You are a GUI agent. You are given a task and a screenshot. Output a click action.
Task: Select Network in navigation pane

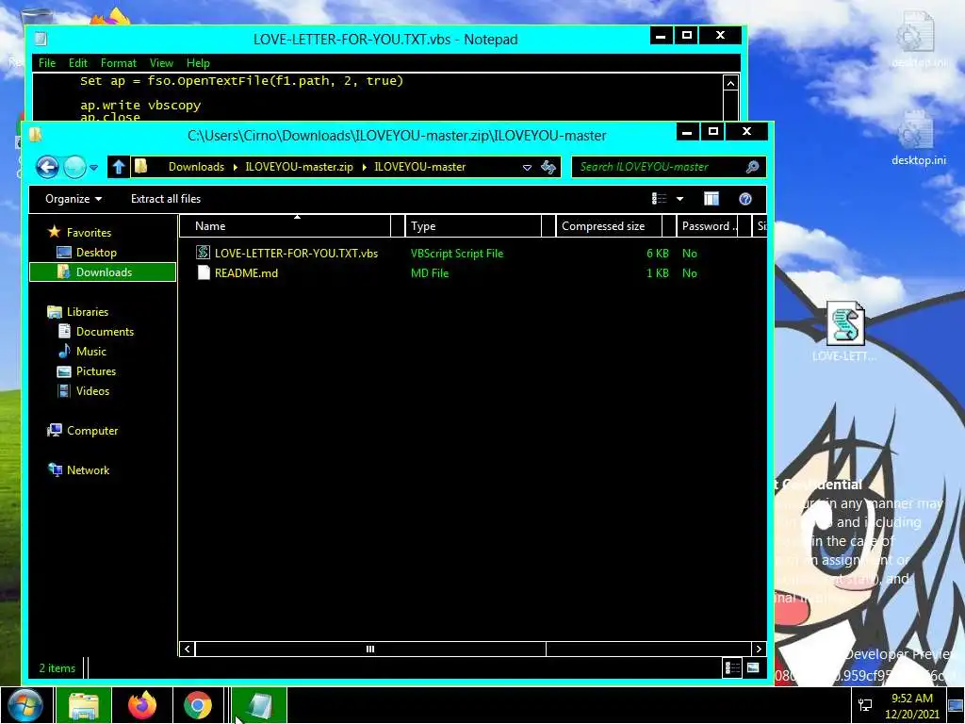88,469
